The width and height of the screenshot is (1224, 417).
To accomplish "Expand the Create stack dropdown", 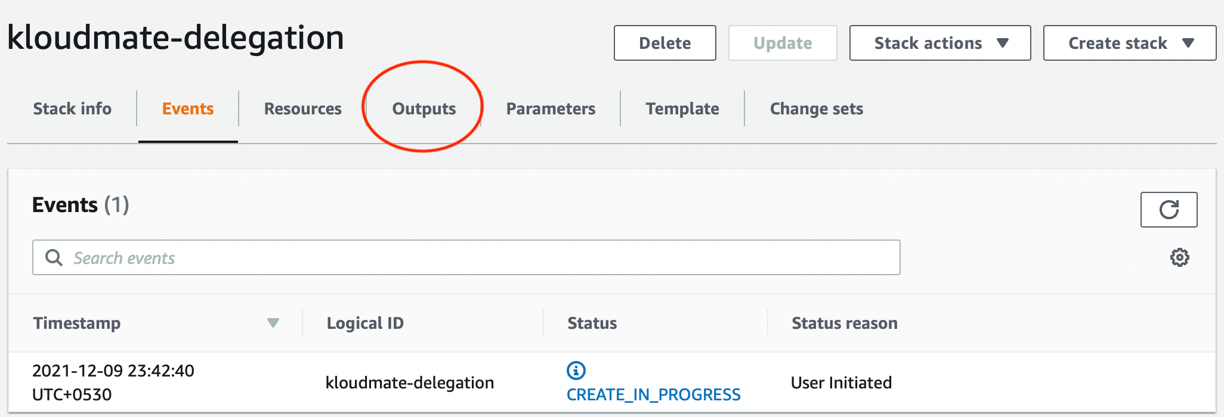I will click(1130, 43).
